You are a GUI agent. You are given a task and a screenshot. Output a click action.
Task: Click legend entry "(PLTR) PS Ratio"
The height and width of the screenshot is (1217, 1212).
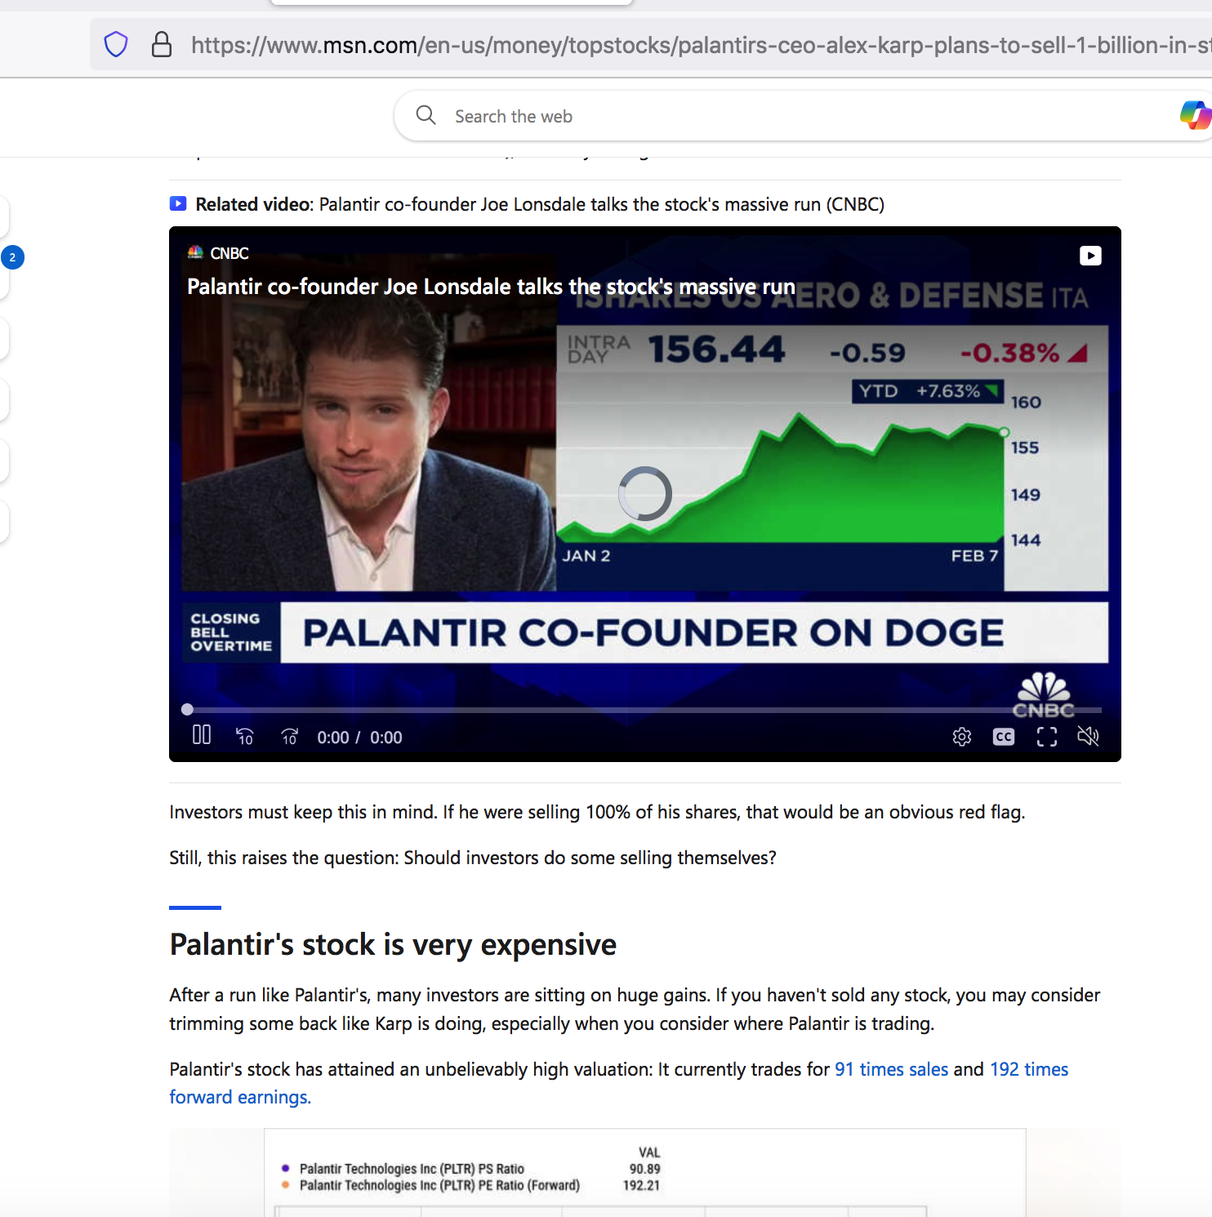pos(412,1169)
